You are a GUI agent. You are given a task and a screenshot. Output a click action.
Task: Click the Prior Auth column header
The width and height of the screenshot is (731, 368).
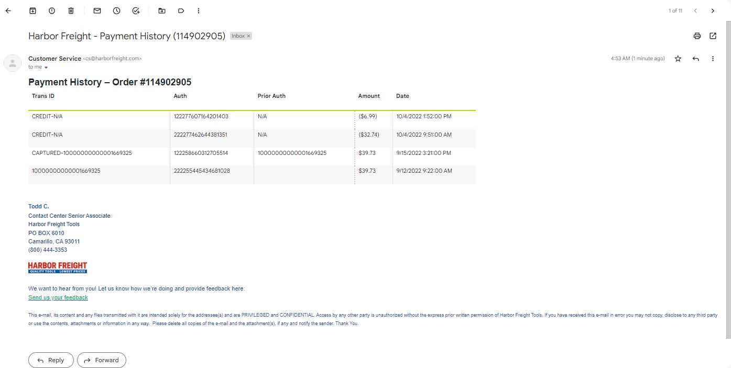[x=271, y=96]
